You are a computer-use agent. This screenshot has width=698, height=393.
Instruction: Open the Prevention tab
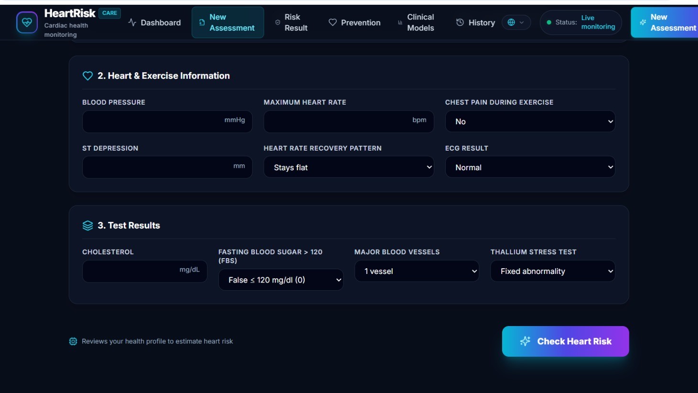point(355,22)
